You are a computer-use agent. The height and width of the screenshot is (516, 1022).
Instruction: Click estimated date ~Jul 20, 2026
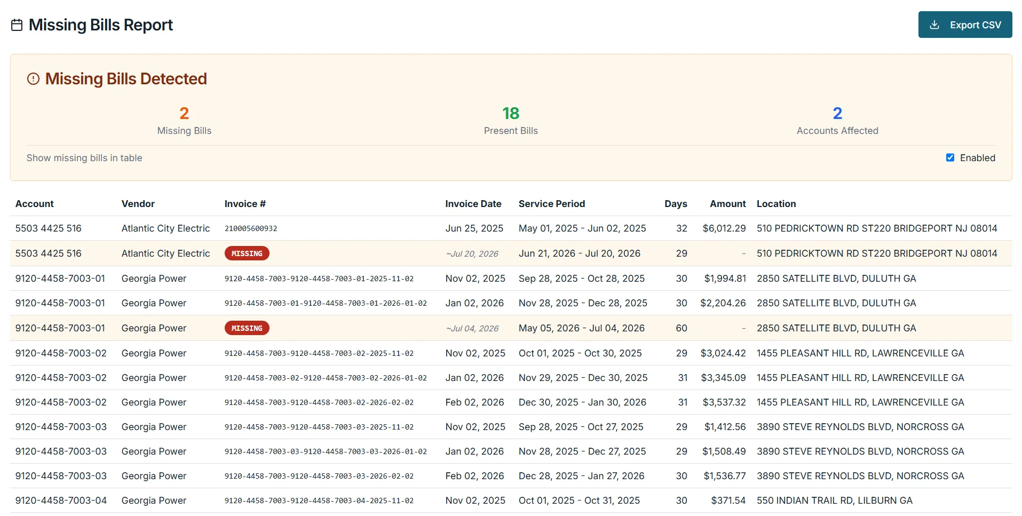coord(472,254)
